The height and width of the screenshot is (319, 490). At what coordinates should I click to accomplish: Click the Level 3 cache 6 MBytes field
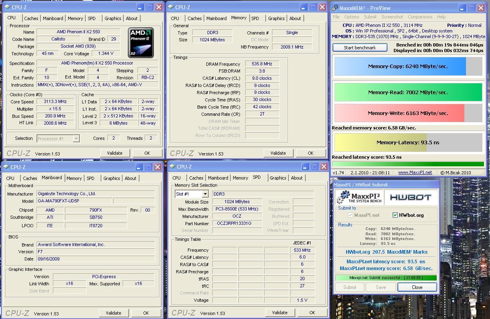119,123
